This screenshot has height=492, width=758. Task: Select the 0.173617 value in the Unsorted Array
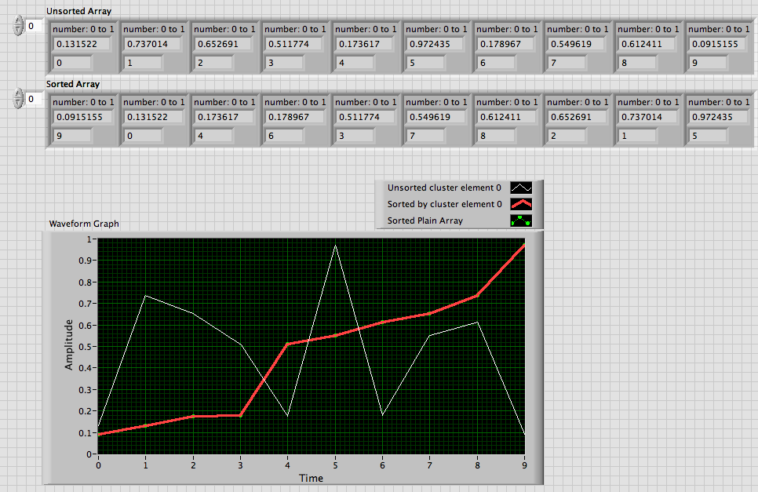click(364, 44)
